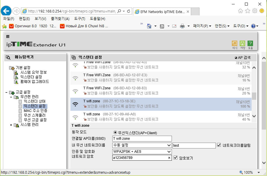Select the 무선익스텐더(AP+Client) radio button

pos(115,133)
